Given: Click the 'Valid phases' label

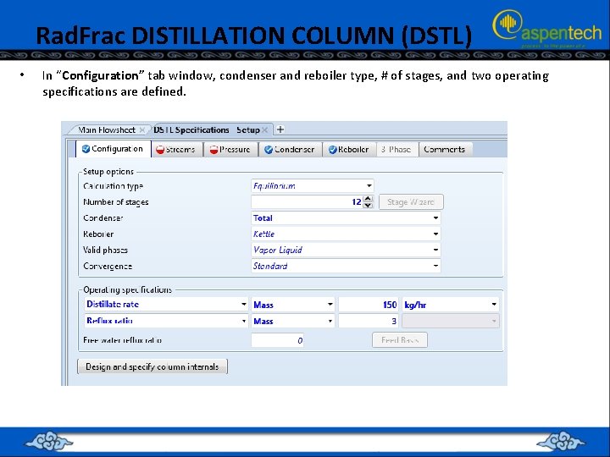Looking at the screenshot, I should tap(105, 251).
